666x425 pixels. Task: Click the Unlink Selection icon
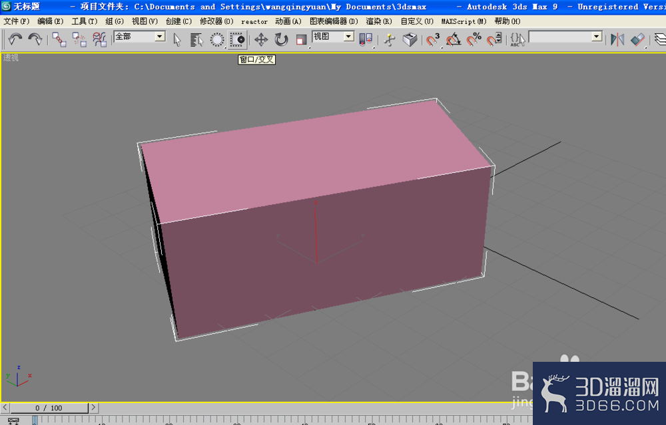click(x=79, y=39)
